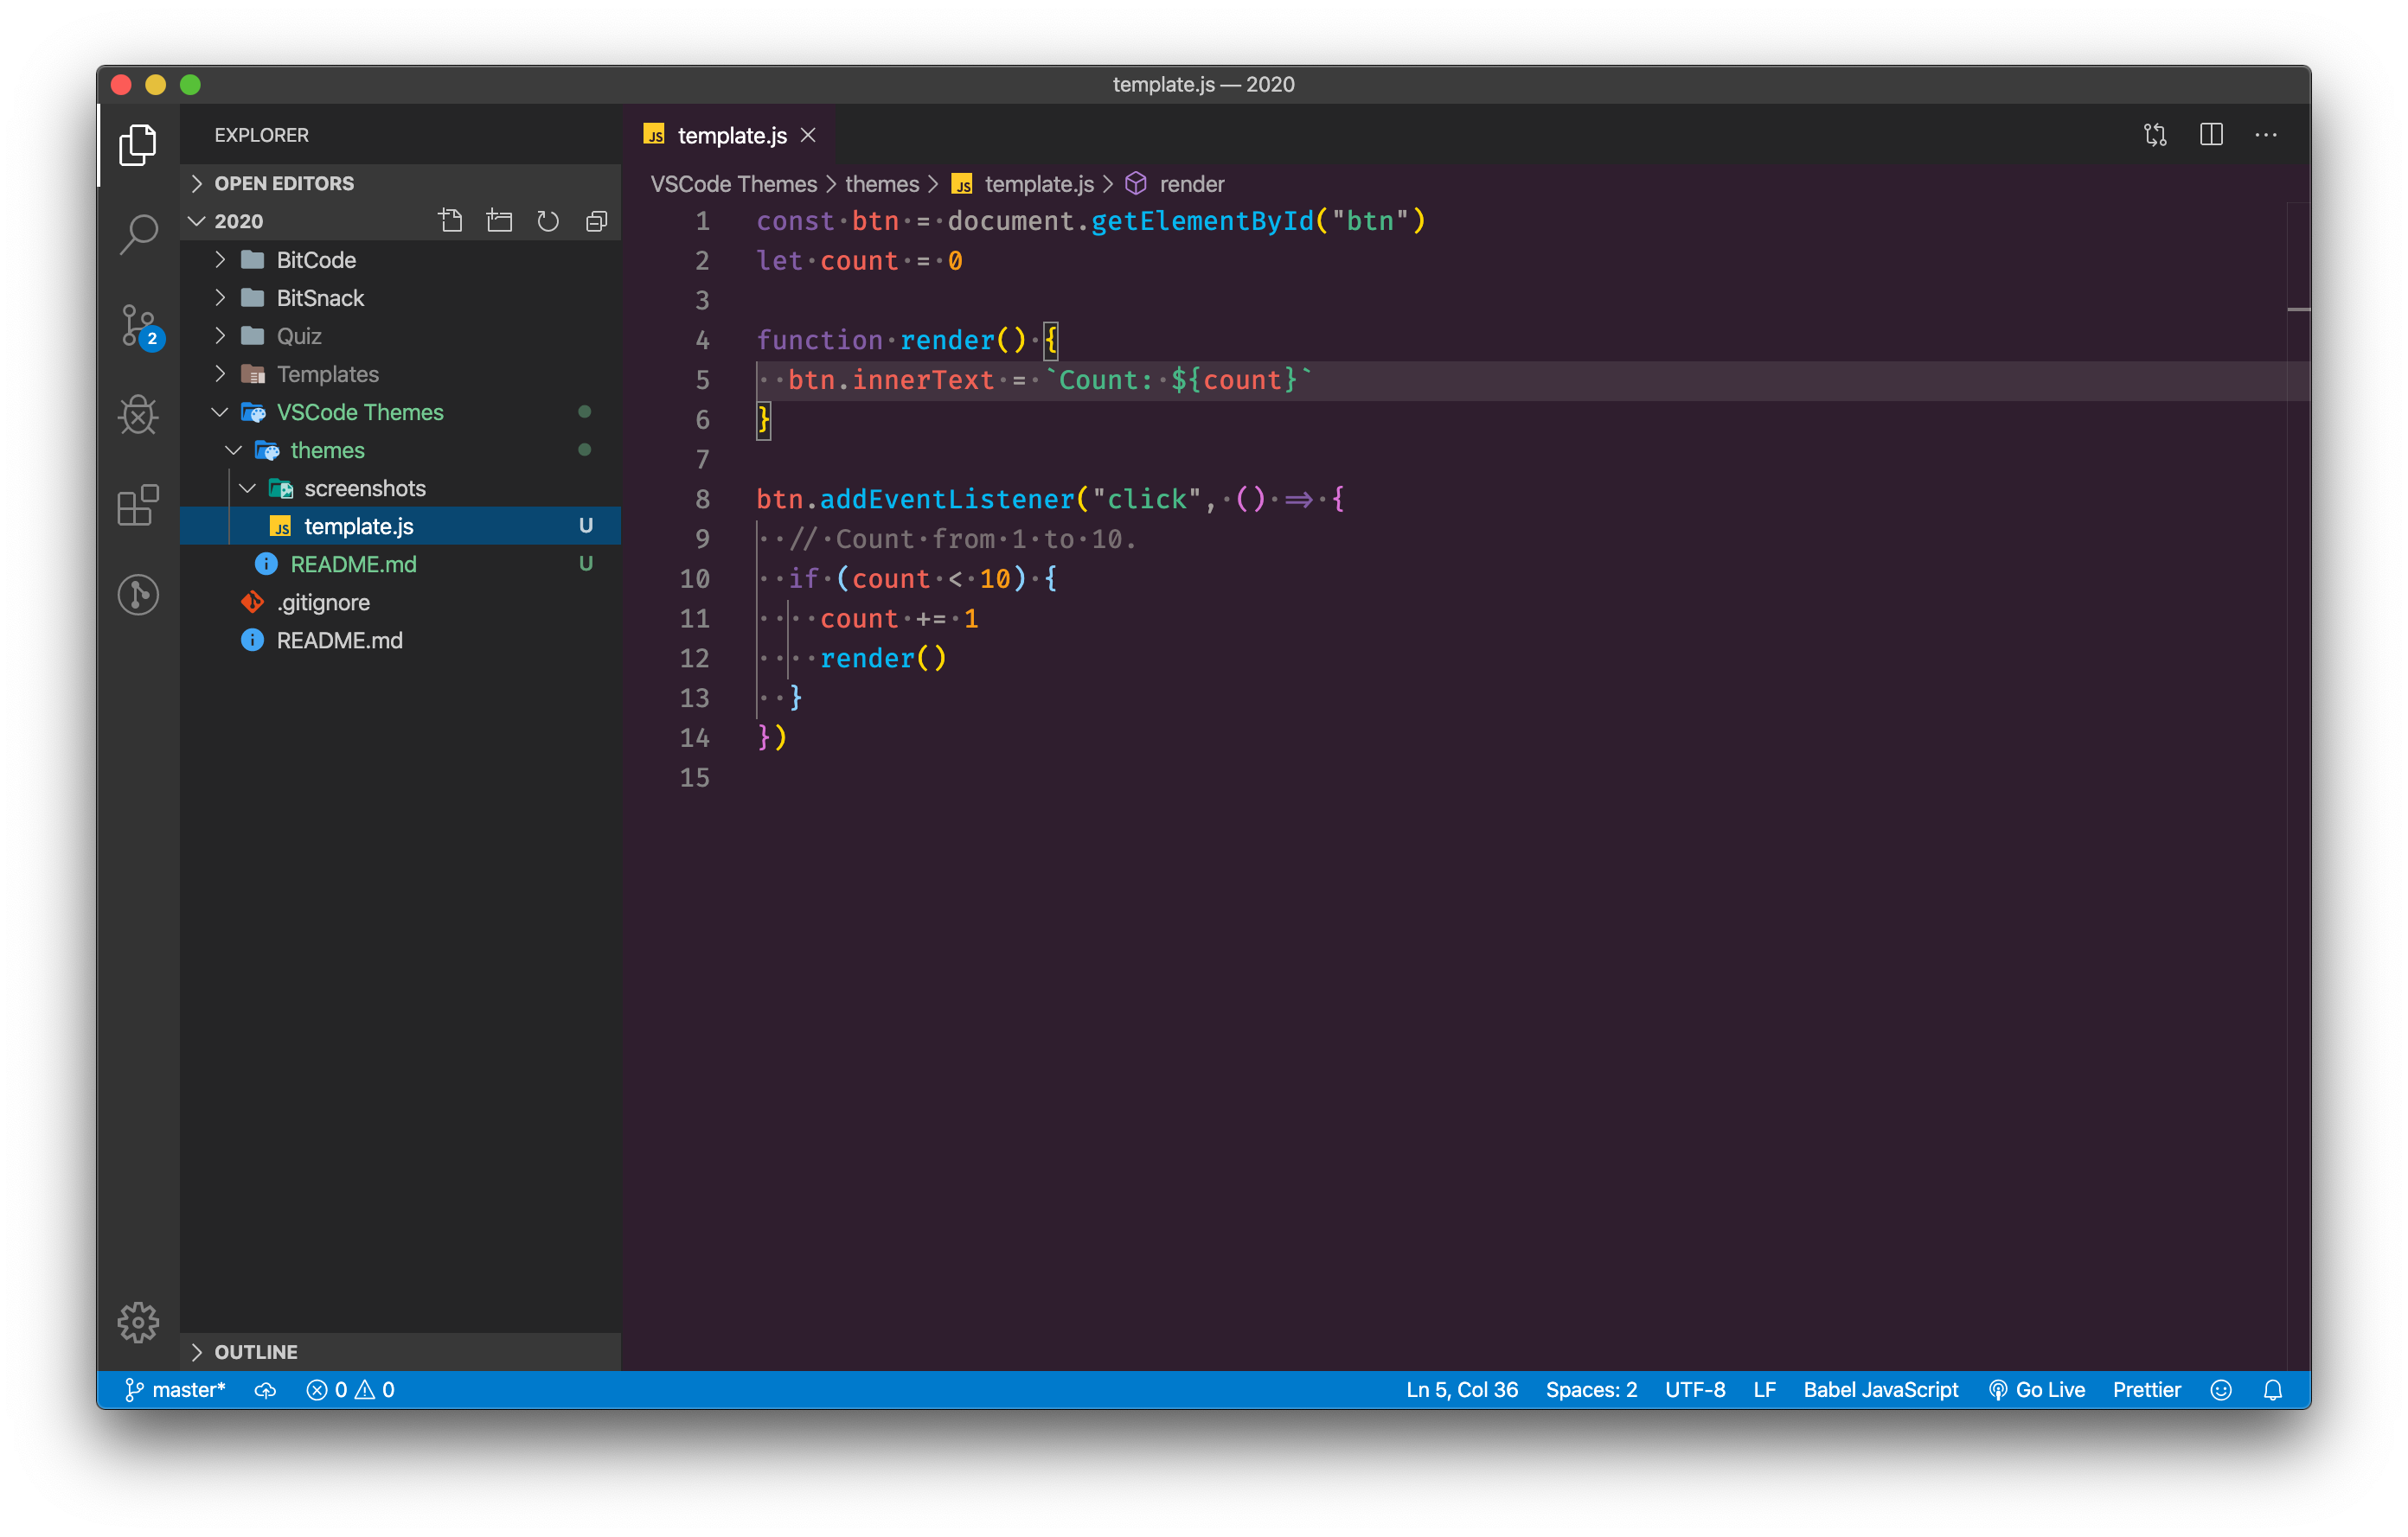
Task: Click the render breadcrumb item
Action: pos(1190,184)
